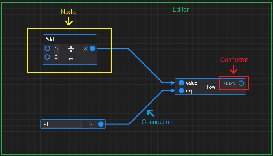Click the input field containing 5
Image resolution: width=273 pixels, height=156 pixels.
pos(56,49)
